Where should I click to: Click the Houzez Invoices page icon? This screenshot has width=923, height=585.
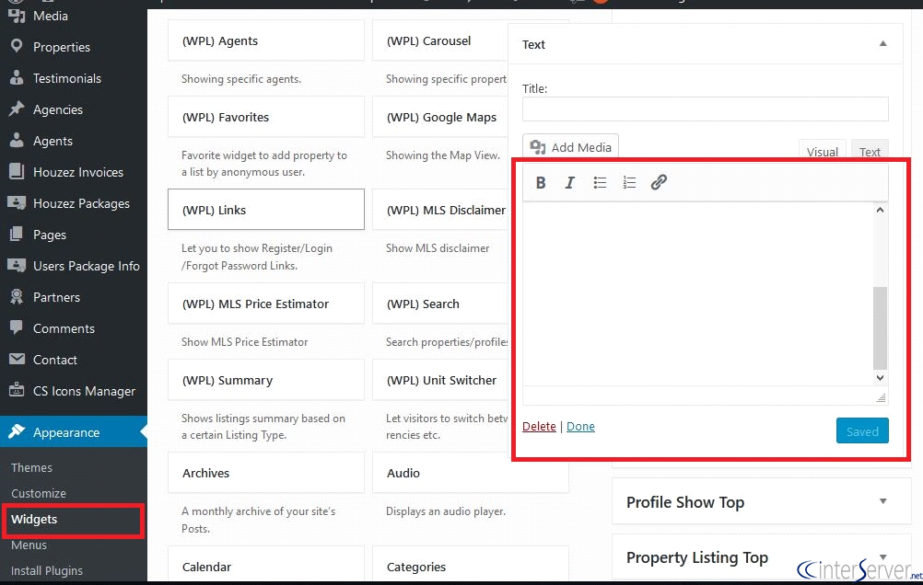[x=17, y=171]
